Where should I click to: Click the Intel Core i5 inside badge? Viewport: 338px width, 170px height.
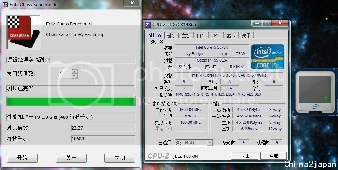(268, 57)
